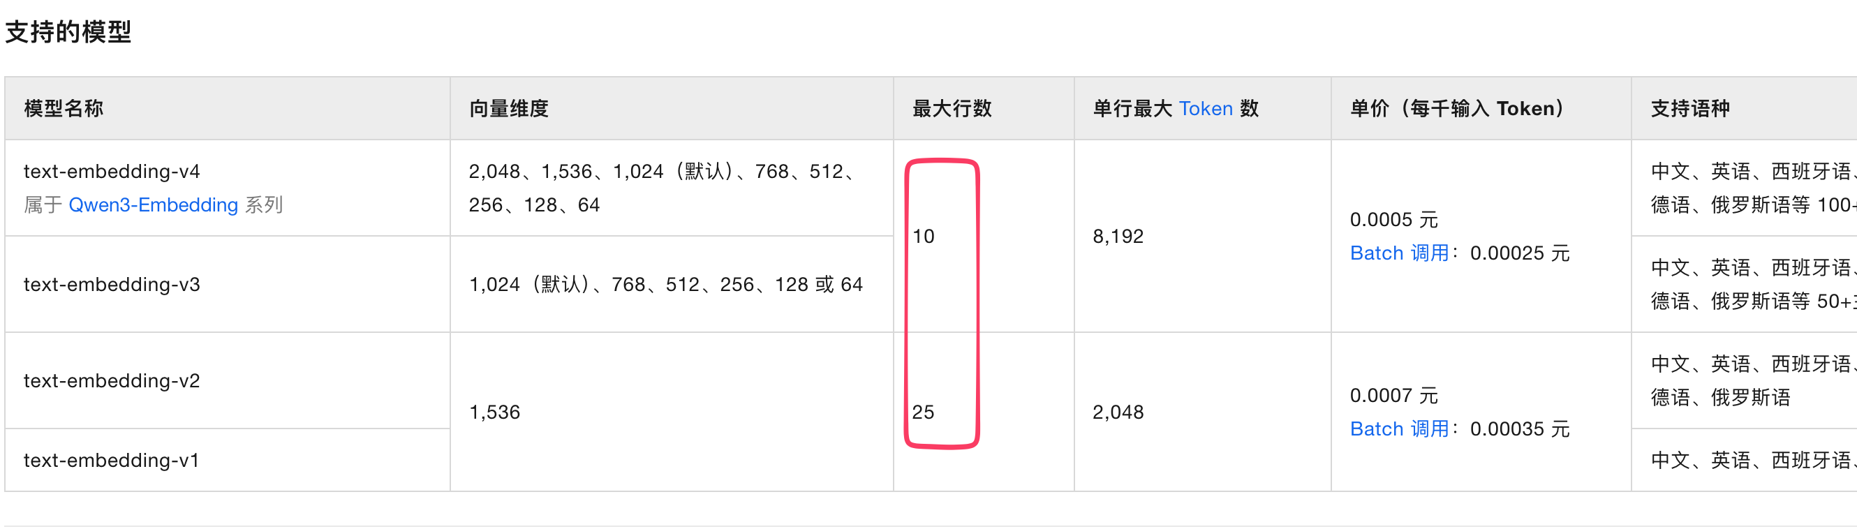
Task: Click the 支持语种 column header
Action: pyautogui.click(x=1689, y=109)
